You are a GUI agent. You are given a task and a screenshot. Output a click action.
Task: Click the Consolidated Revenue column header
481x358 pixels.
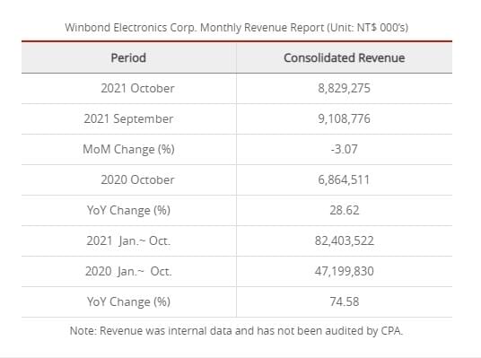pyautogui.click(x=345, y=57)
